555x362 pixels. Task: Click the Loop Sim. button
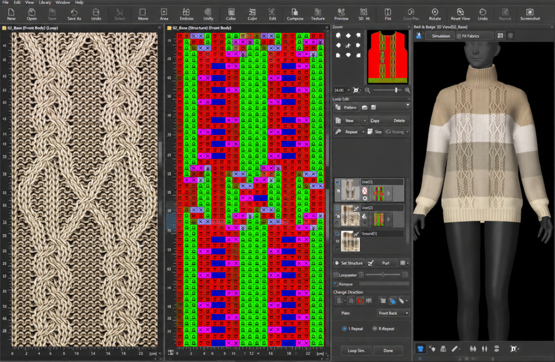[x=356, y=351]
